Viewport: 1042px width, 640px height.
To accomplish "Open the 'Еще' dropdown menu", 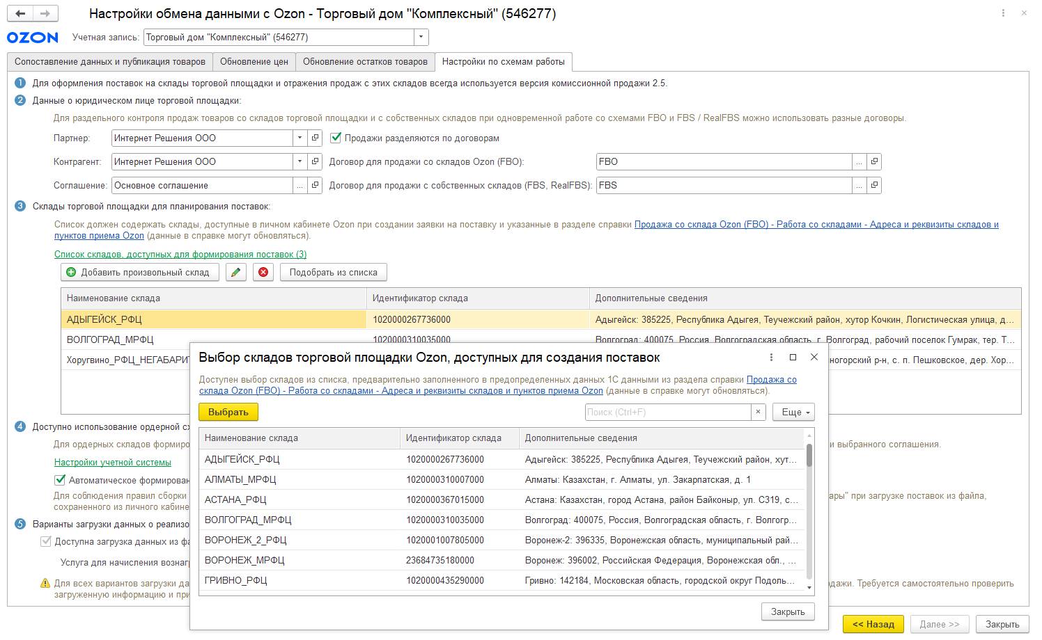I will click(x=793, y=412).
